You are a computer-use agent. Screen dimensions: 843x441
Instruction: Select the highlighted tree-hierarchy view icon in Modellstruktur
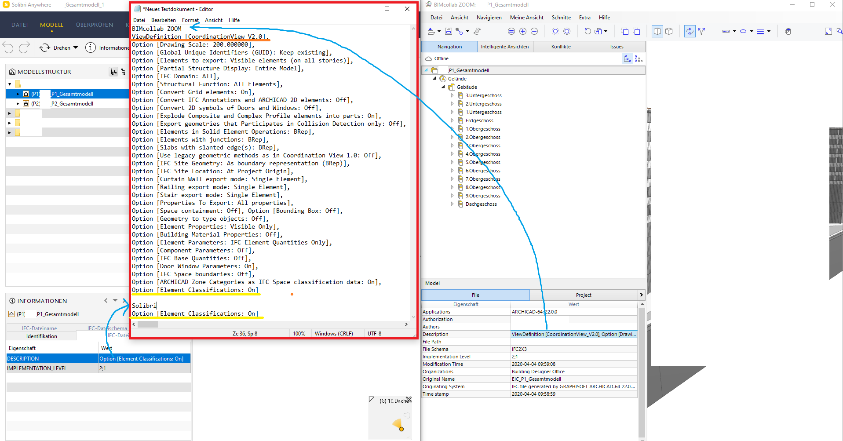[114, 72]
